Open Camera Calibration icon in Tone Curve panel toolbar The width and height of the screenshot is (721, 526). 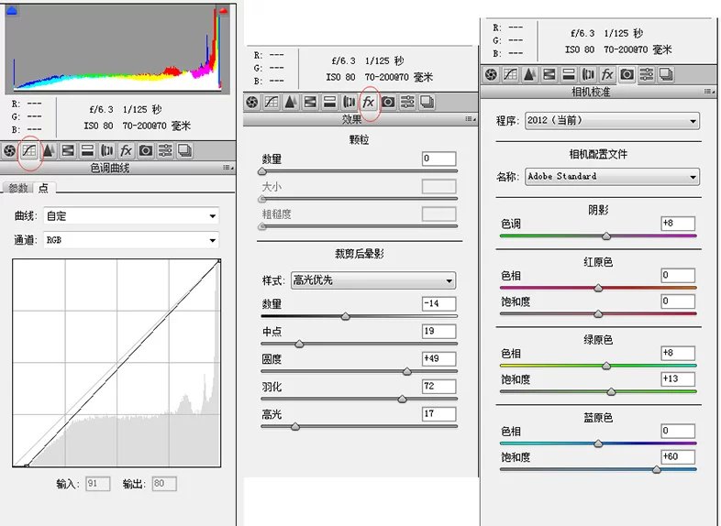coord(146,150)
